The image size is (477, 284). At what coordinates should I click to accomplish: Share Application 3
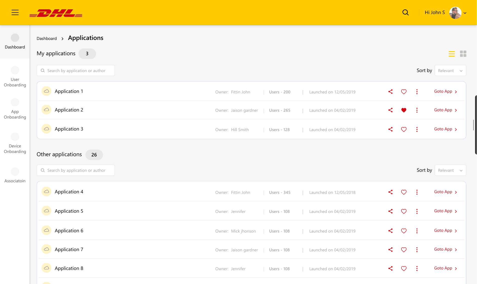pyautogui.click(x=390, y=129)
